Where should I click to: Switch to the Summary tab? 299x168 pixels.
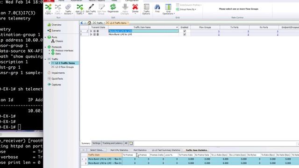(86, 143)
